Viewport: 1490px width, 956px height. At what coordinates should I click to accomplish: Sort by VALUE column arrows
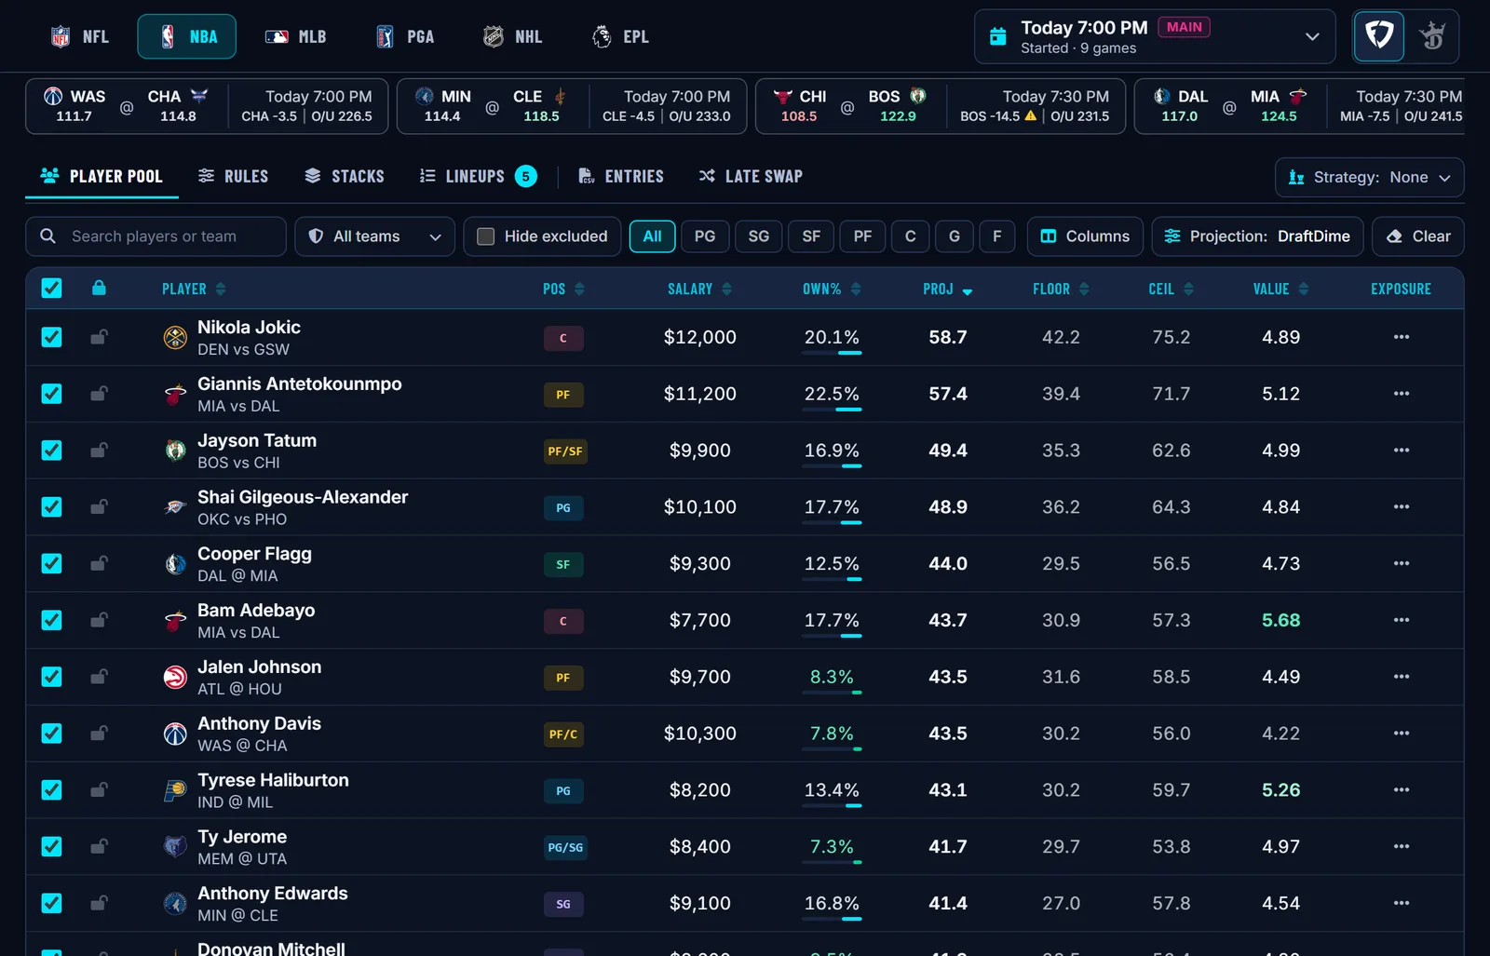pos(1304,289)
